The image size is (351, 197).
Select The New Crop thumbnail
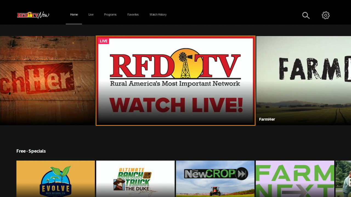215,179
